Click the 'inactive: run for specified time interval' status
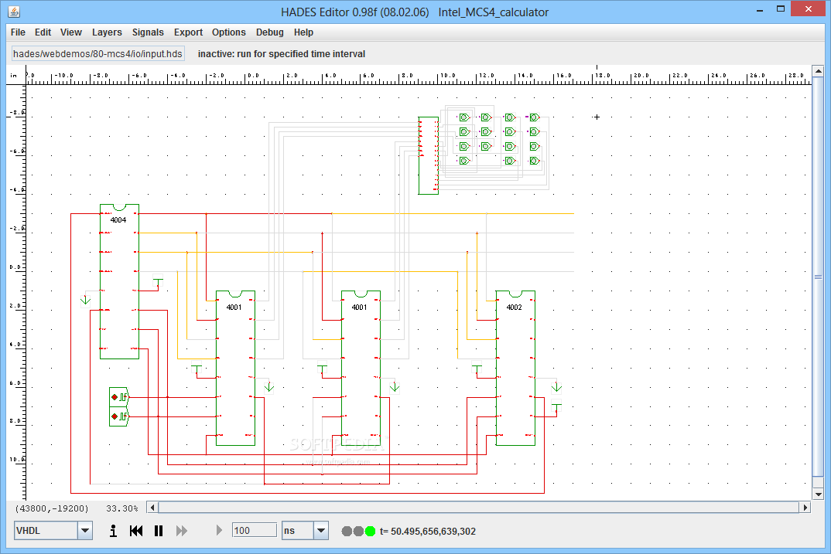 tap(282, 54)
